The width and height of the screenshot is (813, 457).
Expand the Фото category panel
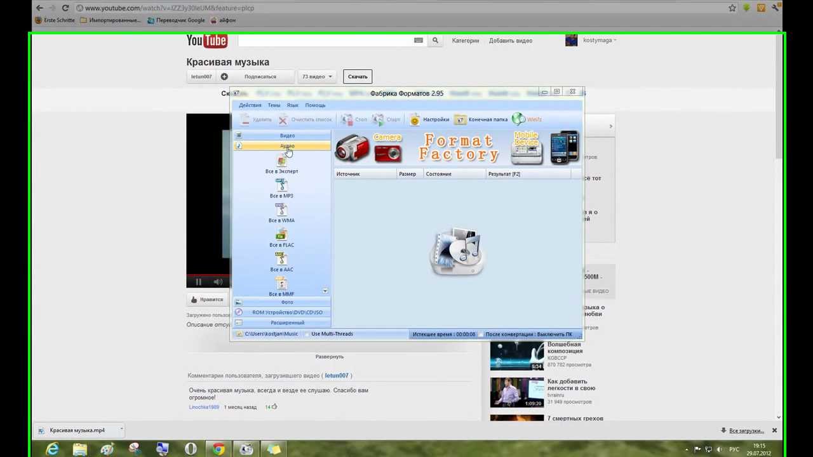click(x=283, y=302)
